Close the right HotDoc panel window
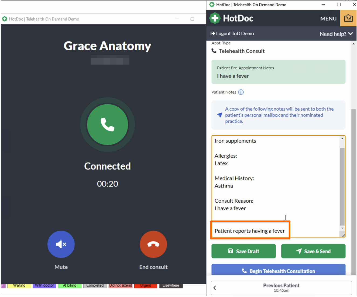Image resolution: width=357 pixels, height=297 pixels. [x=354, y=5]
